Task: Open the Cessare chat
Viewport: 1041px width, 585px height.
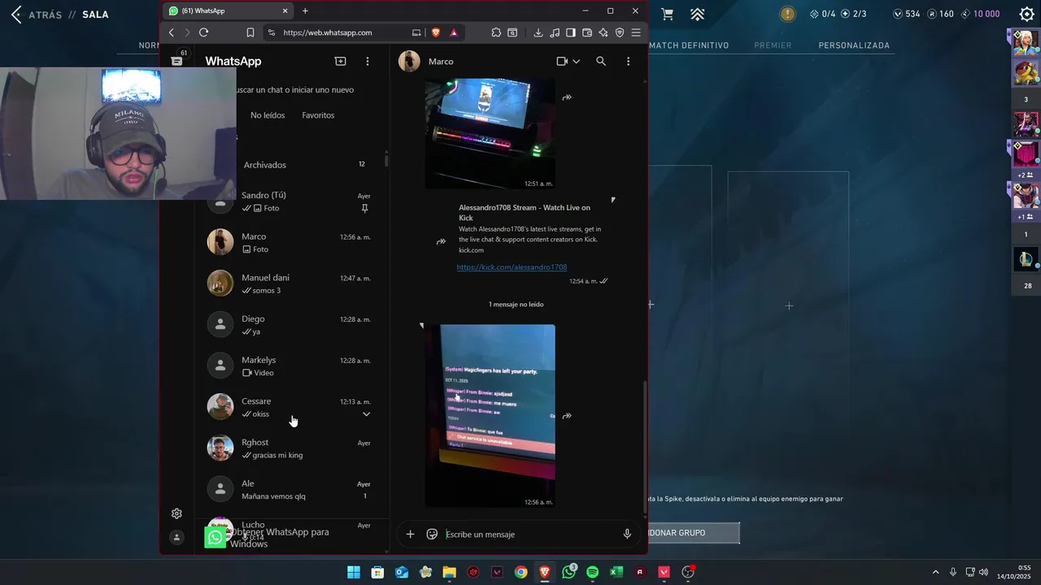Action: click(291, 407)
